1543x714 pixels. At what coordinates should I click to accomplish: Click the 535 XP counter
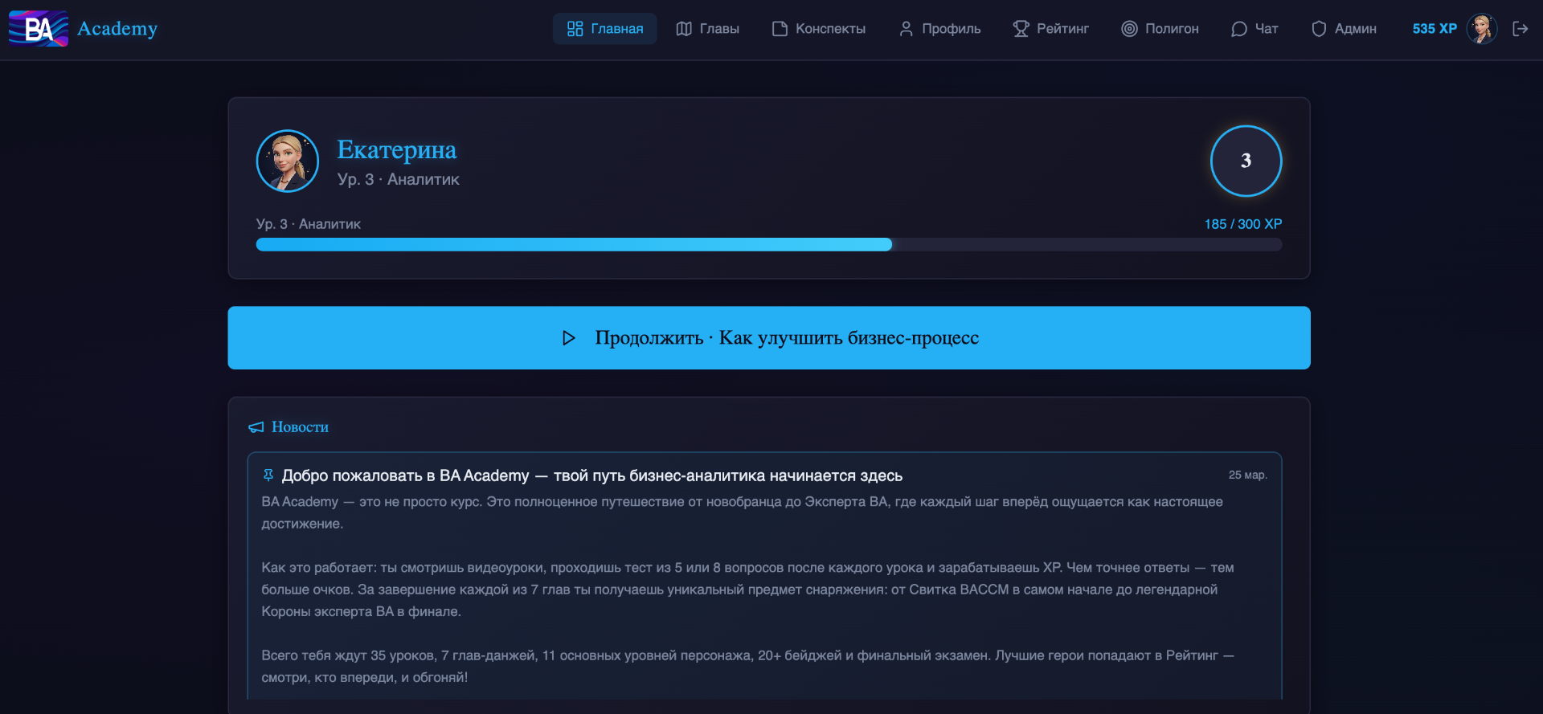[1435, 29]
